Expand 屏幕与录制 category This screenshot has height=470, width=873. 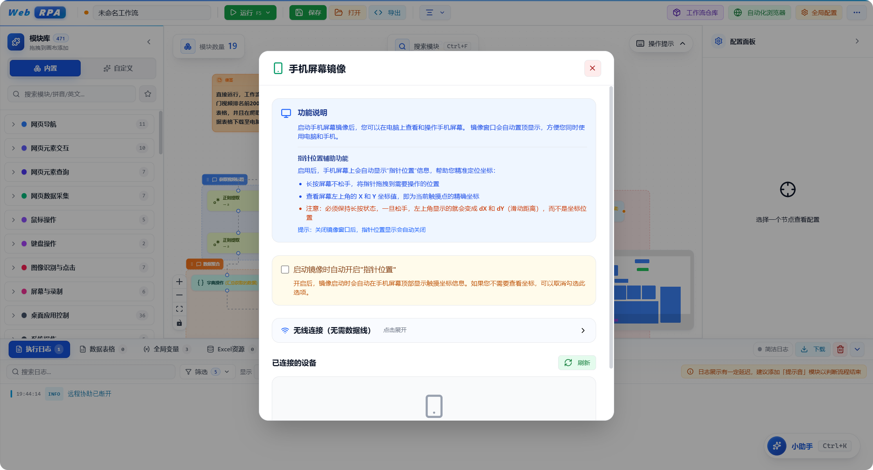79,291
